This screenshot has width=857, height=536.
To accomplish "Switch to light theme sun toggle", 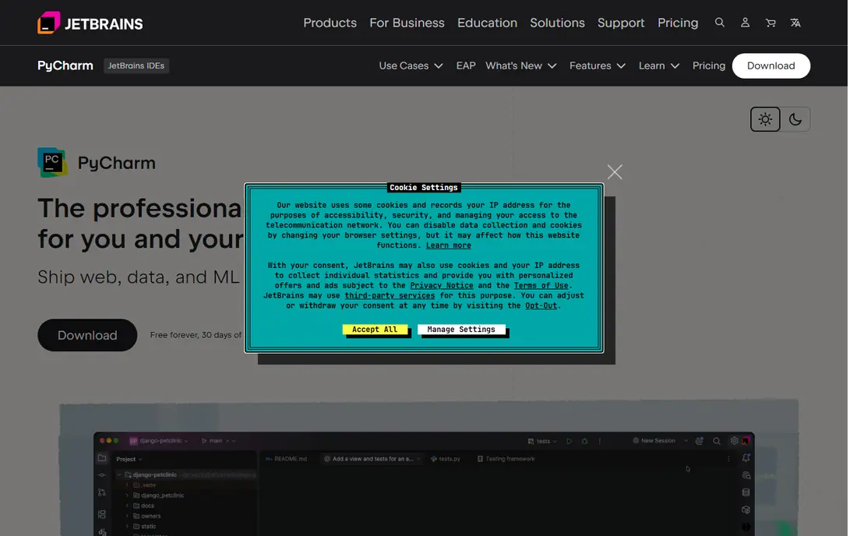I will point(764,119).
